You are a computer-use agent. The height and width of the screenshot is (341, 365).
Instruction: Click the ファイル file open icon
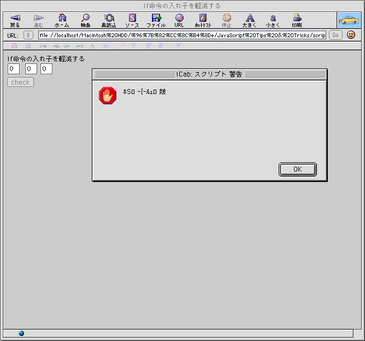156,17
